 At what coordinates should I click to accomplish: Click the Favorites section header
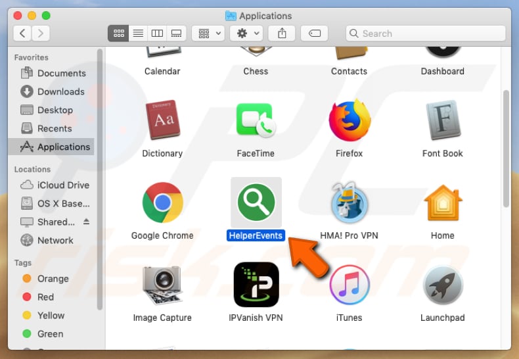tap(31, 57)
